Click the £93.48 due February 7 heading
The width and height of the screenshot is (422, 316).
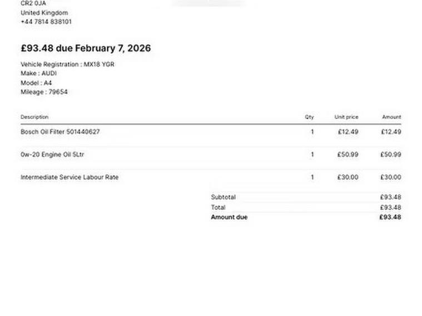pos(86,48)
